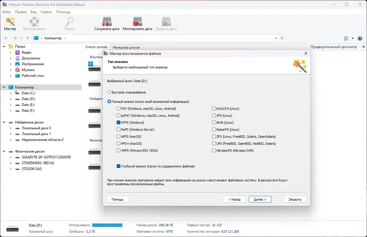
Task: Click the Data (C:) drive icon in tree
Action: tap(18, 93)
